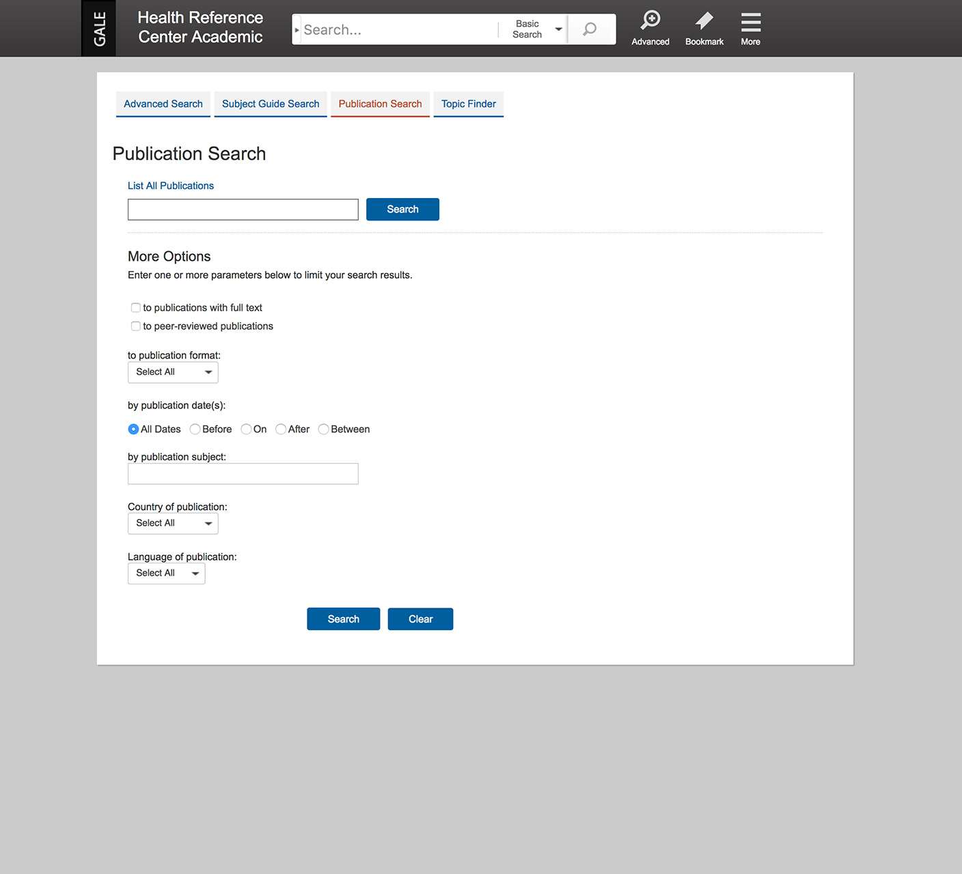962x874 pixels.
Task: Switch to the Subject Guide Search tab
Action: (271, 104)
